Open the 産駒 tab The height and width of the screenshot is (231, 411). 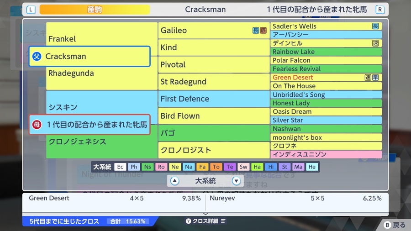pyautogui.click(x=95, y=10)
